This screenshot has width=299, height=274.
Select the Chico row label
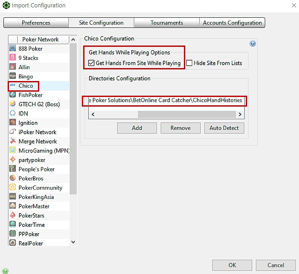pyautogui.click(x=26, y=86)
